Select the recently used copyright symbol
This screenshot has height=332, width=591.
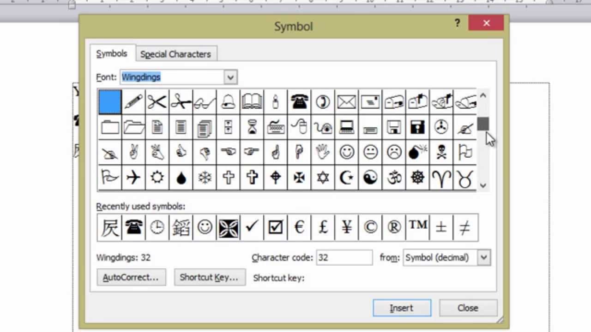point(370,227)
